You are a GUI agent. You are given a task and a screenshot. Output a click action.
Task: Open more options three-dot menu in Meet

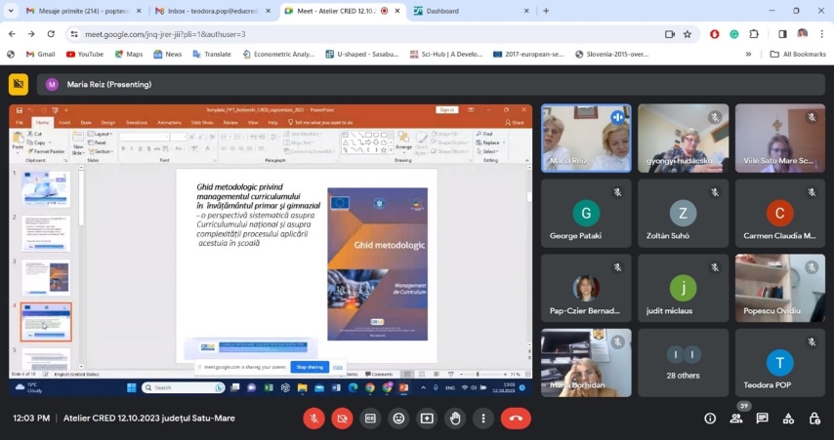(x=483, y=418)
